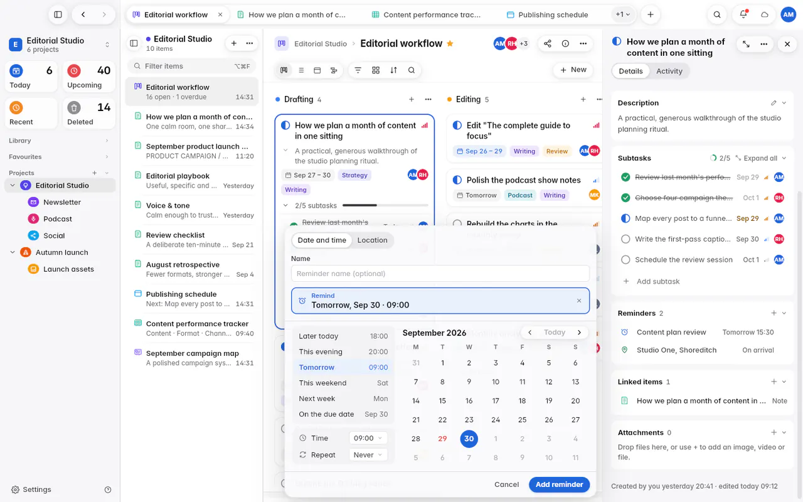
Task: Open the Content performance tracker tab
Action: [427, 14]
